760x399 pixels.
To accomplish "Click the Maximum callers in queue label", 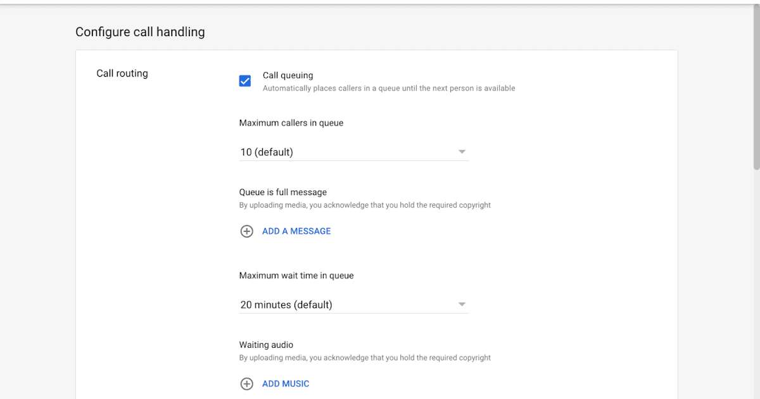I will pos(291,123).
